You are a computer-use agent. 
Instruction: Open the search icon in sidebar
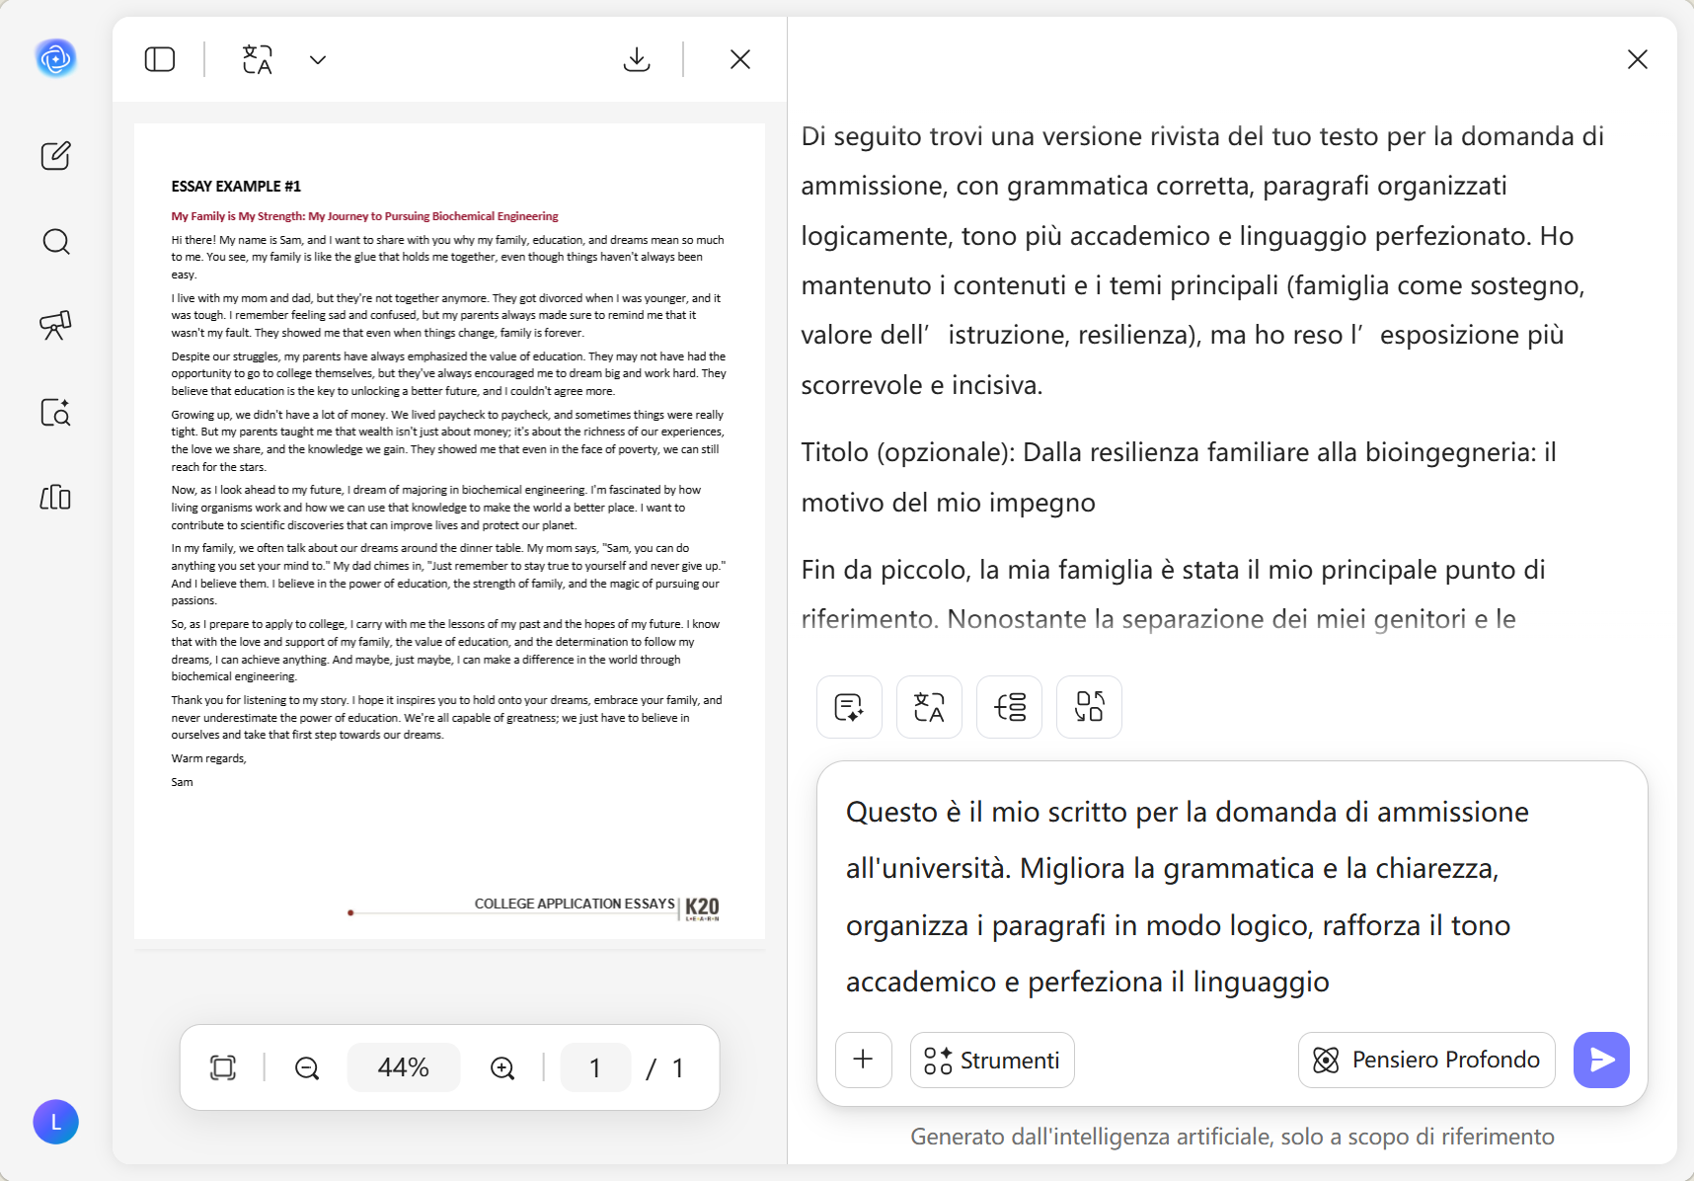click(x=56, y=242)
